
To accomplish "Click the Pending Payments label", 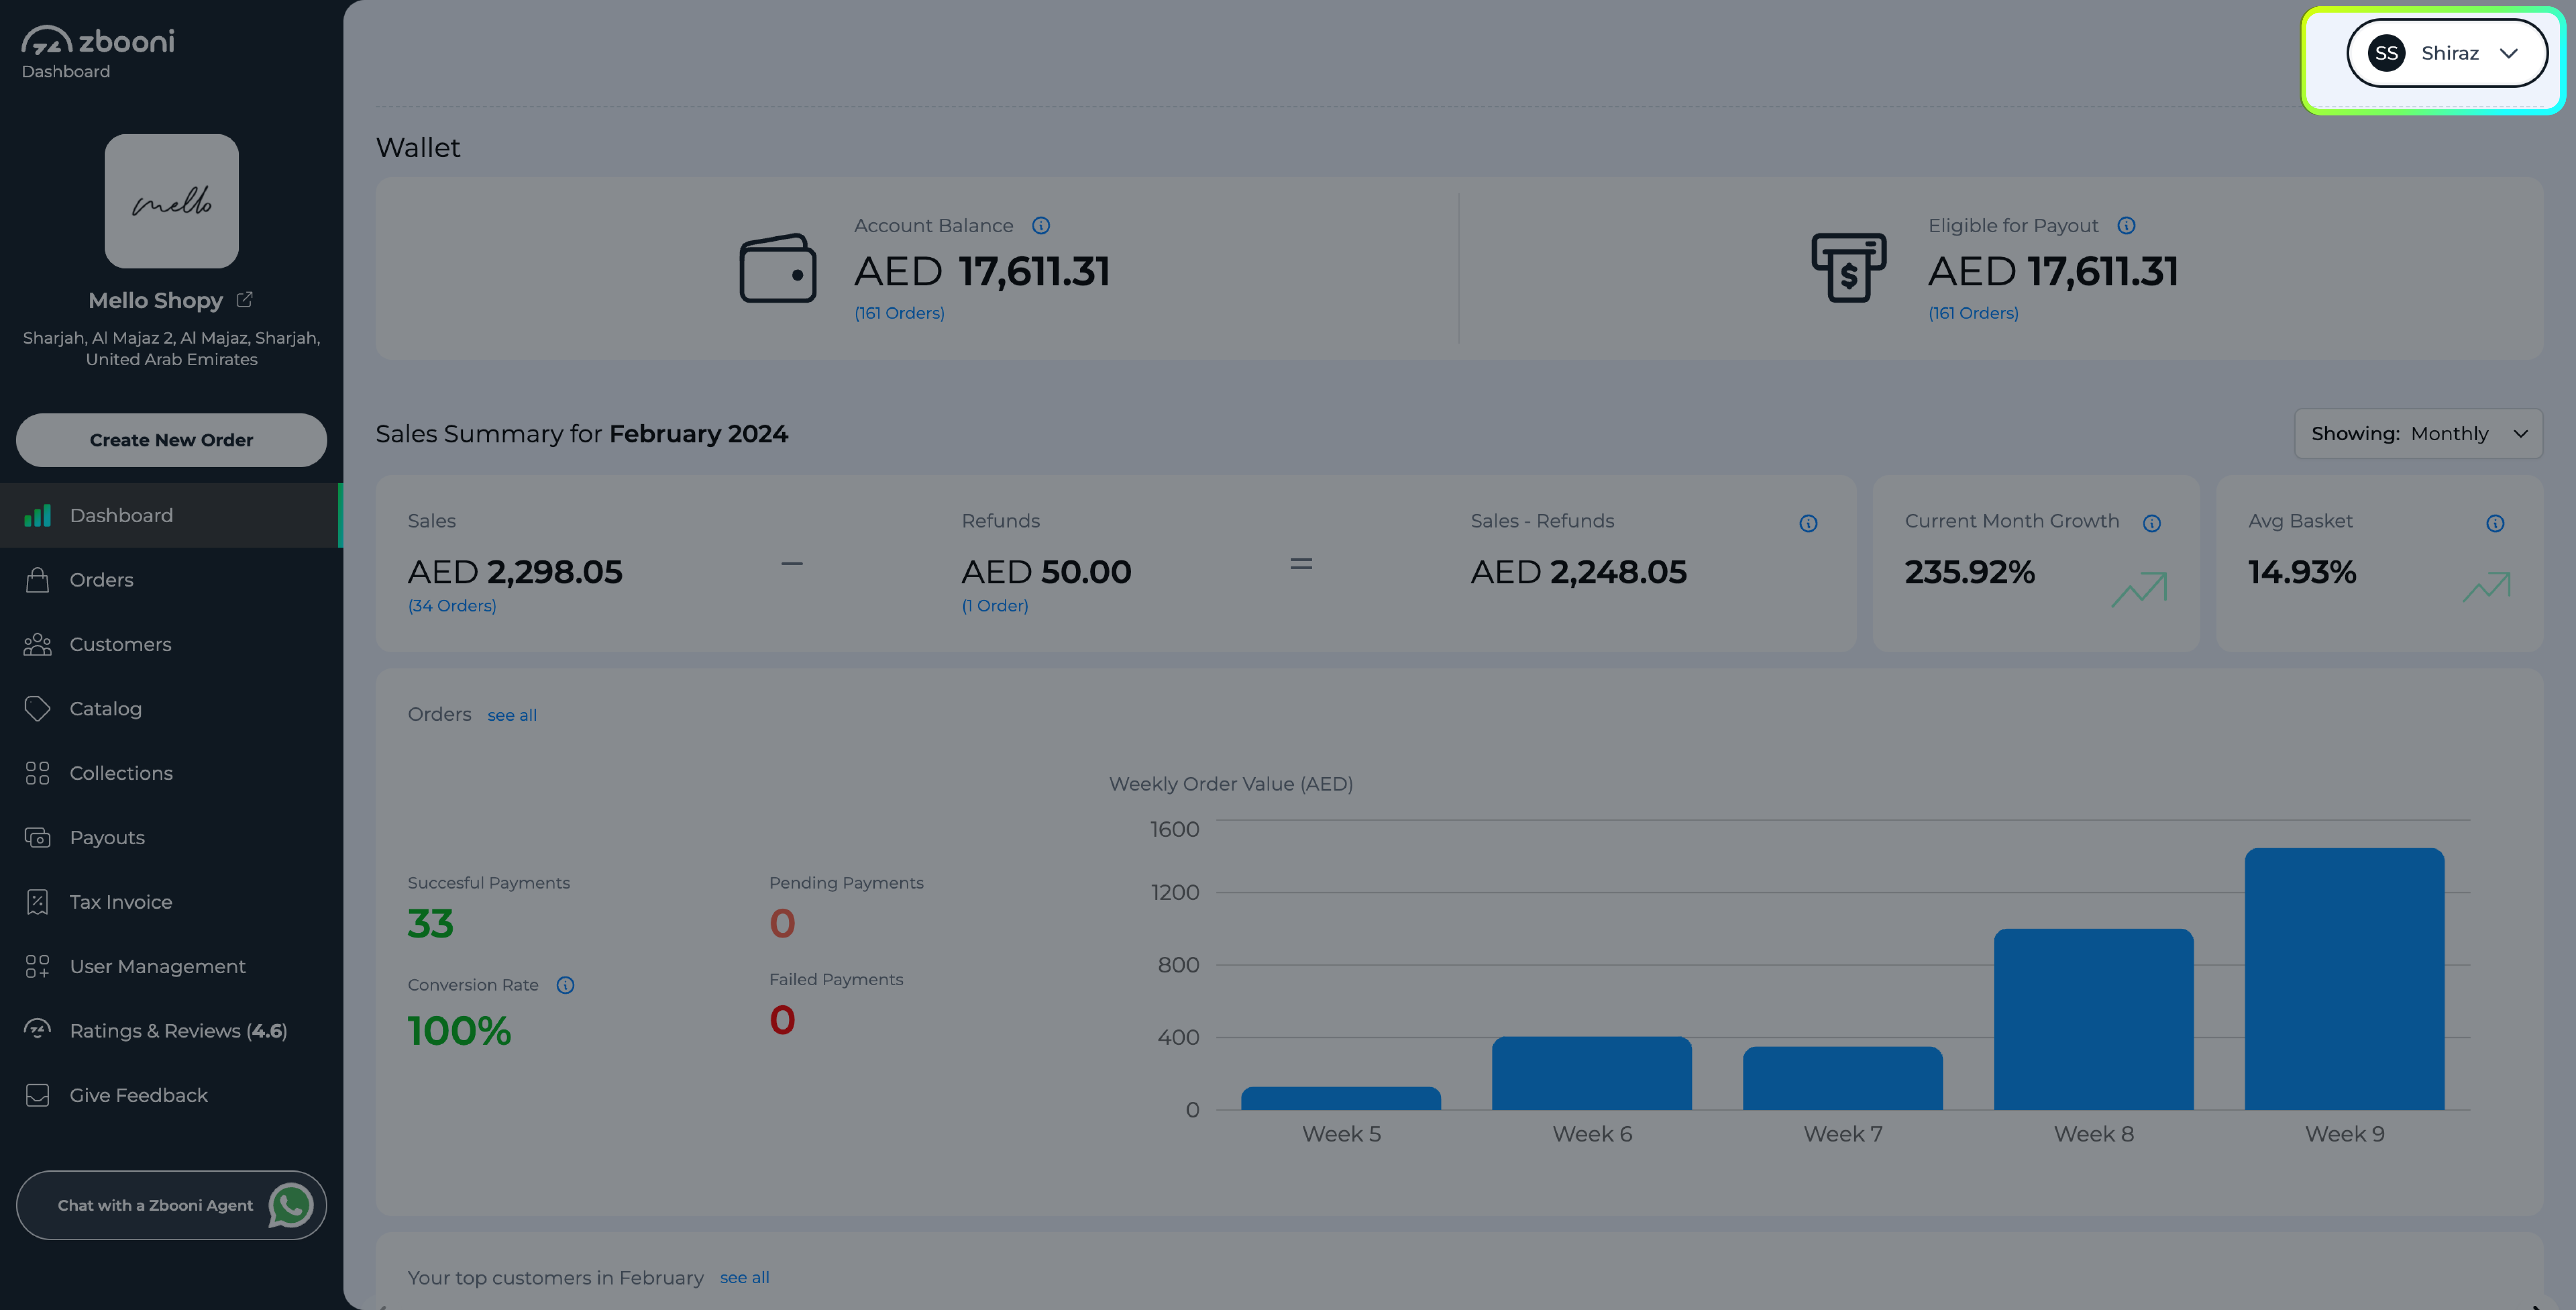I will (846, 883).
